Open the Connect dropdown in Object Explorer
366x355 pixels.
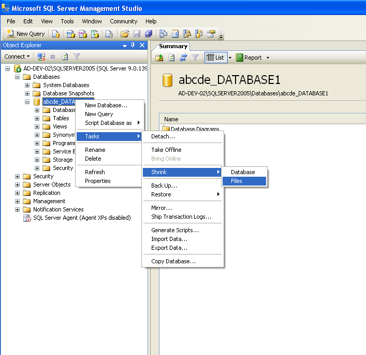coord(17,56)
